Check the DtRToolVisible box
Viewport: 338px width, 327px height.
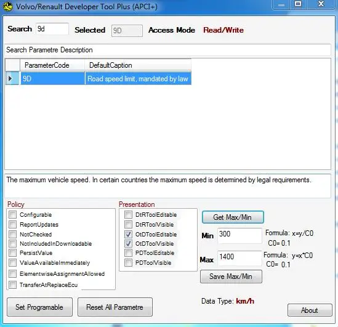pos(128,224)
